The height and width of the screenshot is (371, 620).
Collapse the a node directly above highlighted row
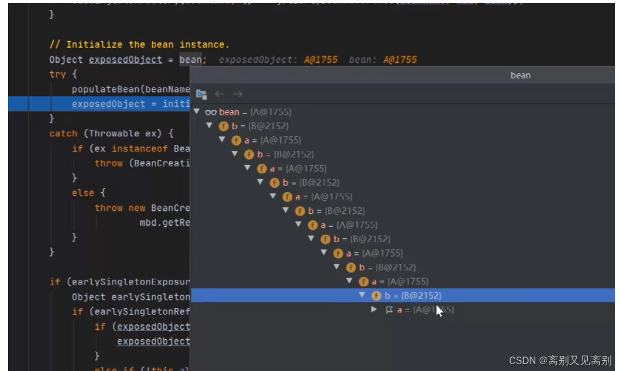point(349,281)
